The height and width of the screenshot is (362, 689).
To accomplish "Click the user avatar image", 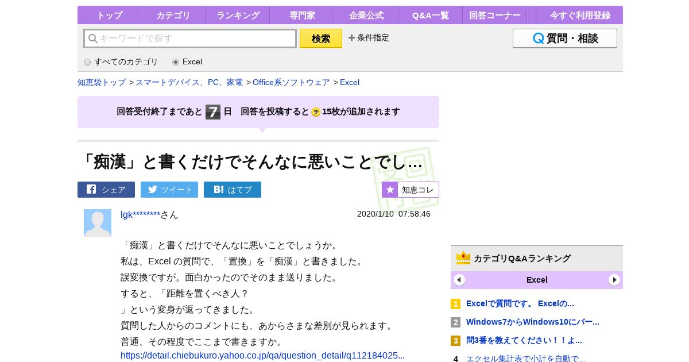I will [98, 223].
